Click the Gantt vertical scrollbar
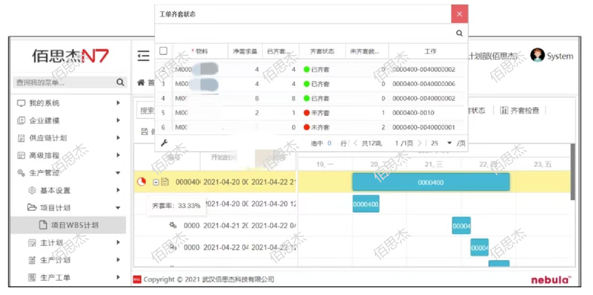 (x=573, y=172)
